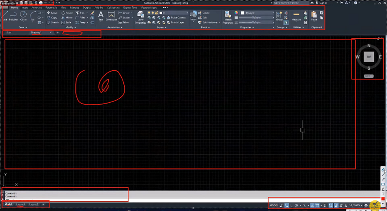
Task: Click the Sign In link
Action: click(x=323, y=3)
